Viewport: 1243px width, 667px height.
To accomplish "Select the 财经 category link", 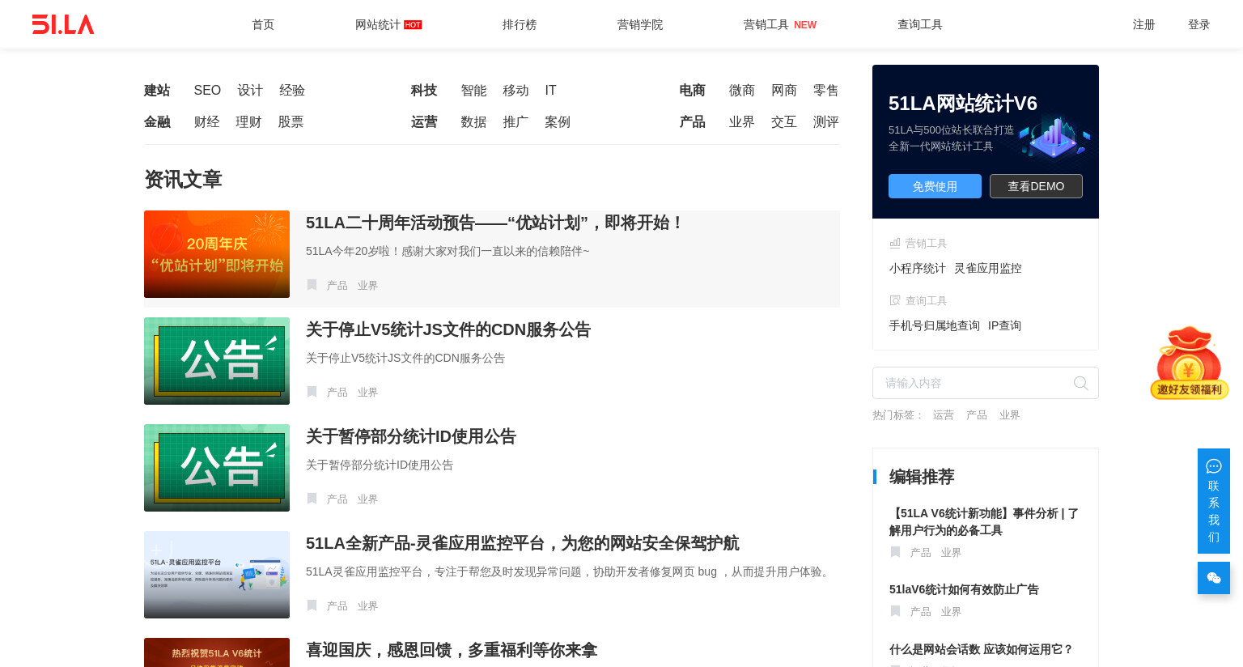I will click(x=207, y=122).
